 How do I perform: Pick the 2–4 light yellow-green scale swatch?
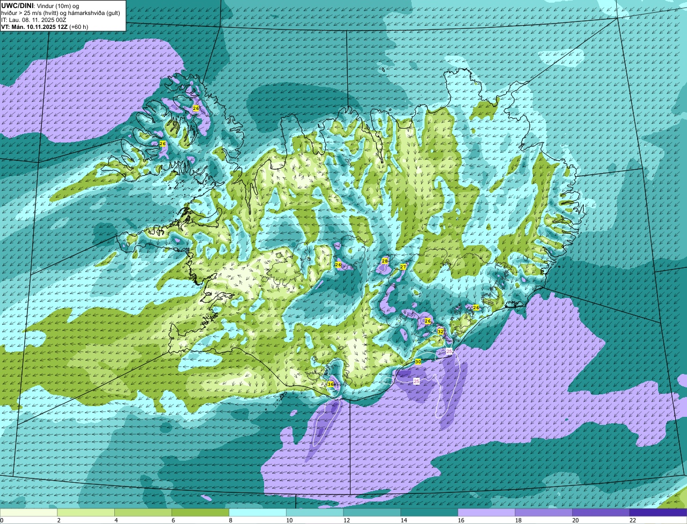click(x=86, y=513)
